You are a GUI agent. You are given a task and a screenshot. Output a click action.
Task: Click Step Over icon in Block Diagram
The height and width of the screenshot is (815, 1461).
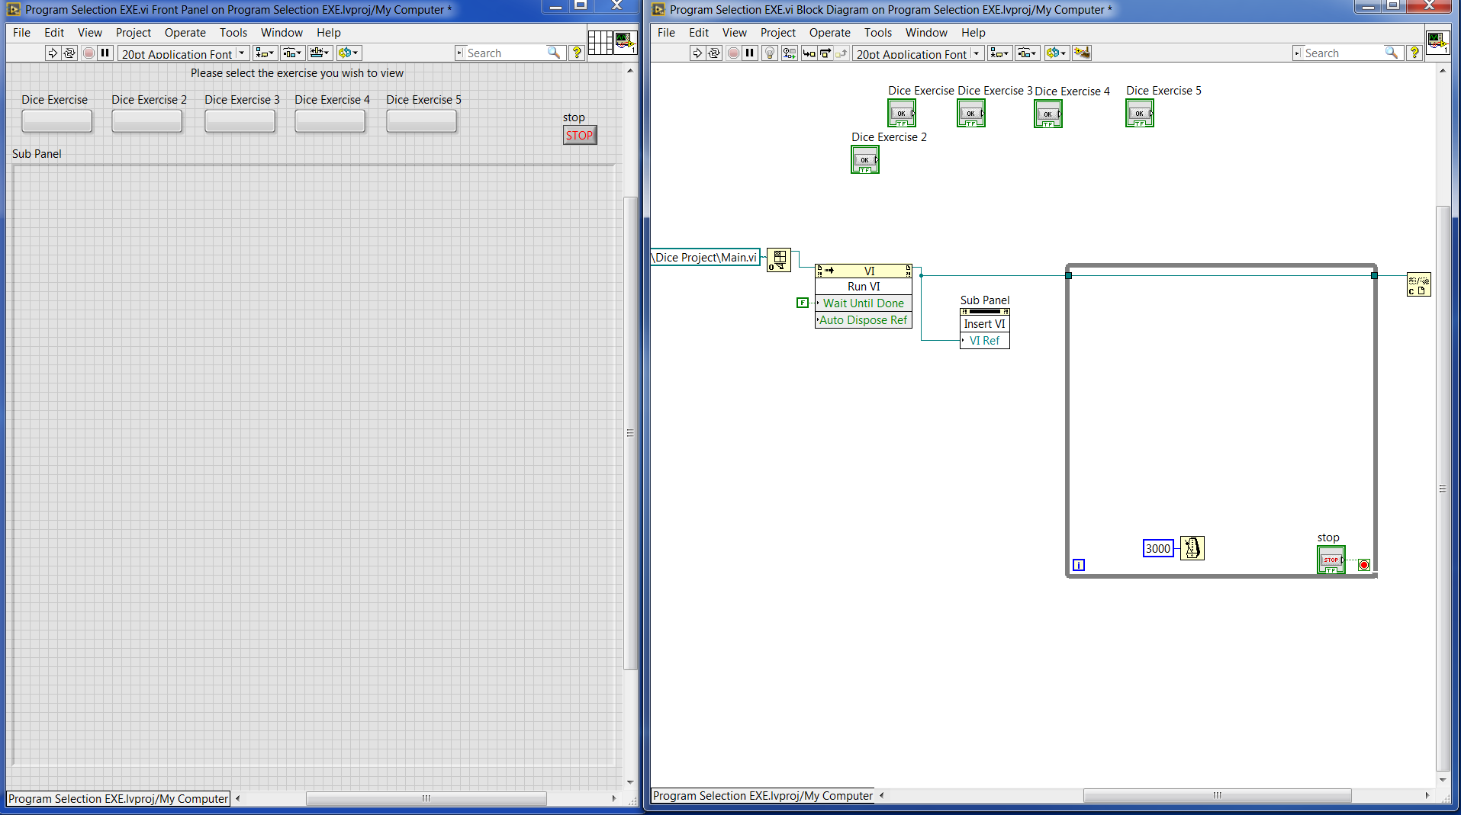point(825,53)
